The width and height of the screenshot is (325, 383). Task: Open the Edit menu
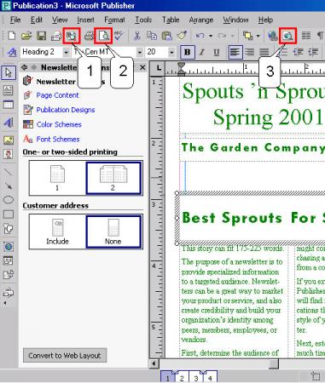click(37, 20)
